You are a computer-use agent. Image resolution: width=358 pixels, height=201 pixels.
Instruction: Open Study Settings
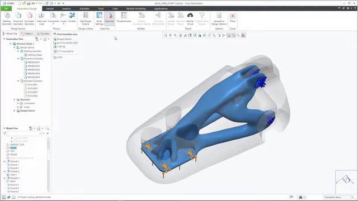click(99, 18)
